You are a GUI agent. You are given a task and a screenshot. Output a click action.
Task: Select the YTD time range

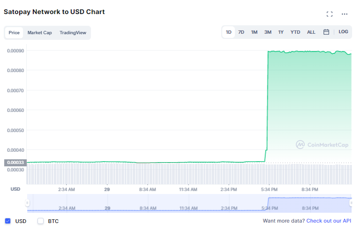coord(295,32)
